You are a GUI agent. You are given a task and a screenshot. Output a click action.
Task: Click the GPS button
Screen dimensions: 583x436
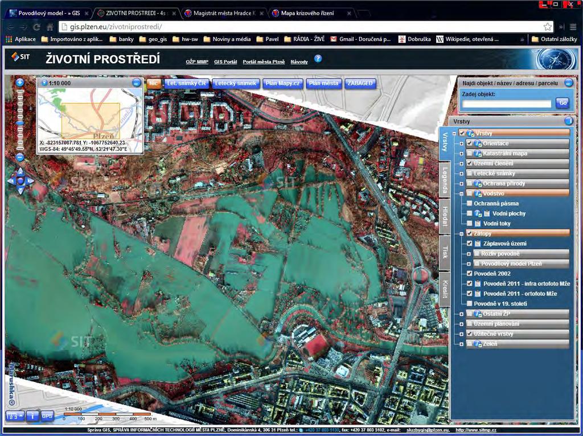click(x=47, y=416)
